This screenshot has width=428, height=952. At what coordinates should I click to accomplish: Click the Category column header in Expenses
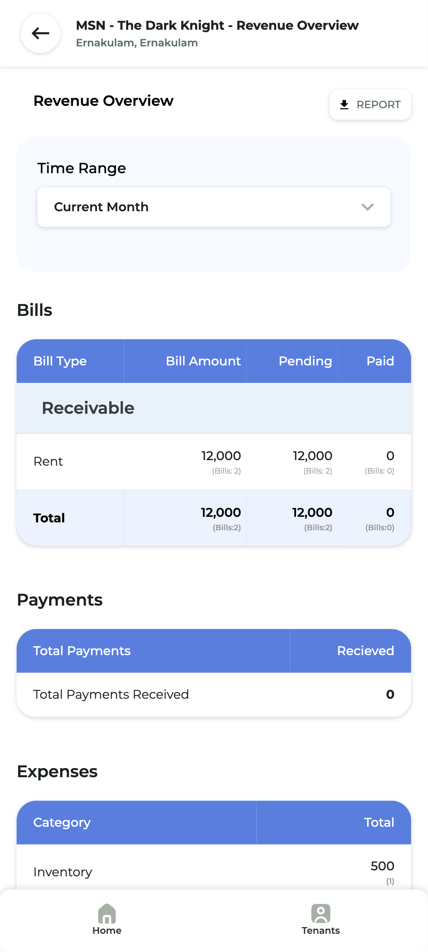point(62,822)
